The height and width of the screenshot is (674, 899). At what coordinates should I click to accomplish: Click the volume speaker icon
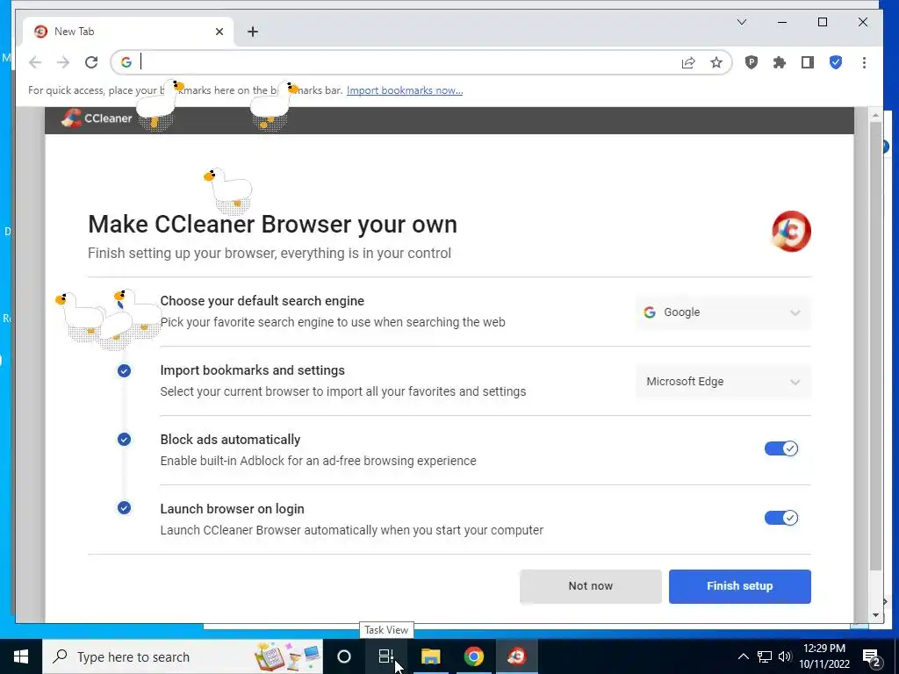[785, 656]
